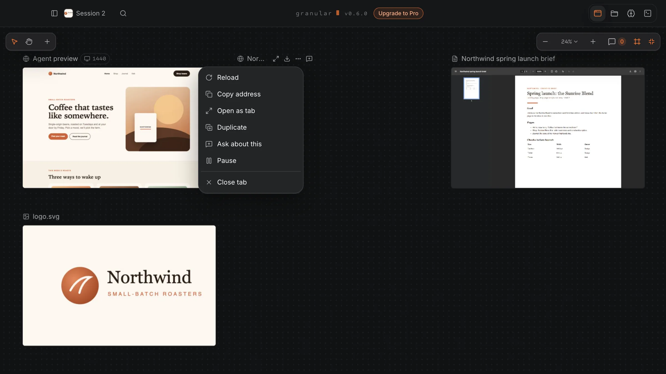Click the Session 2 title

[90, 13]
